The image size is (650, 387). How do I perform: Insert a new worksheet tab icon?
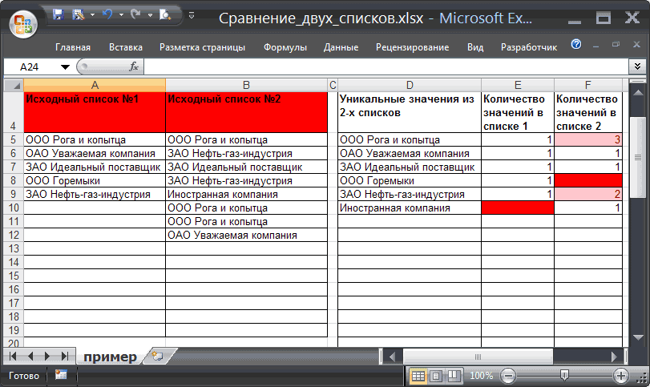click(x=157, y=356)
